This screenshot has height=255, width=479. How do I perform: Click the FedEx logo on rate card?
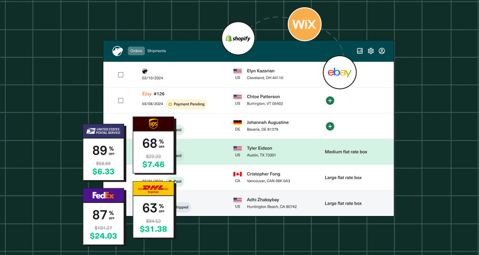[103, 195]
